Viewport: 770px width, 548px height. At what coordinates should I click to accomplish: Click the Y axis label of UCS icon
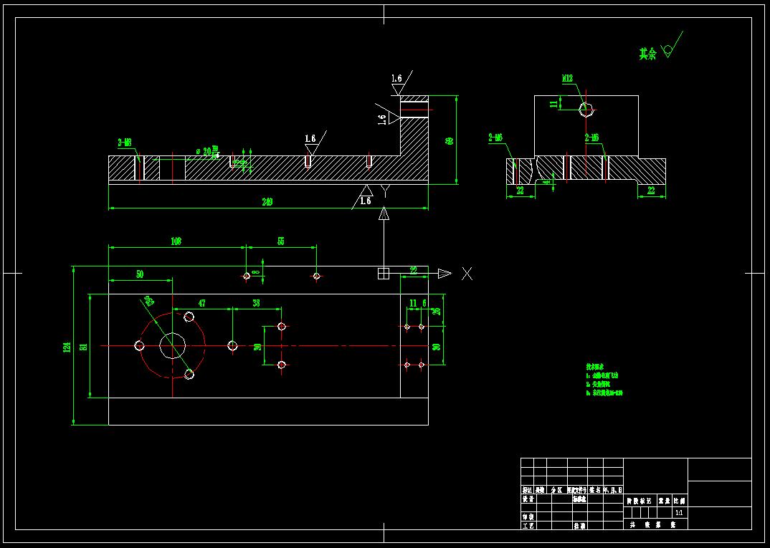[386, 191]
